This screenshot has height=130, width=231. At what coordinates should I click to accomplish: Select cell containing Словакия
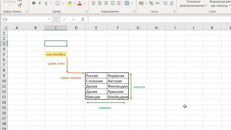click(96, 81)
